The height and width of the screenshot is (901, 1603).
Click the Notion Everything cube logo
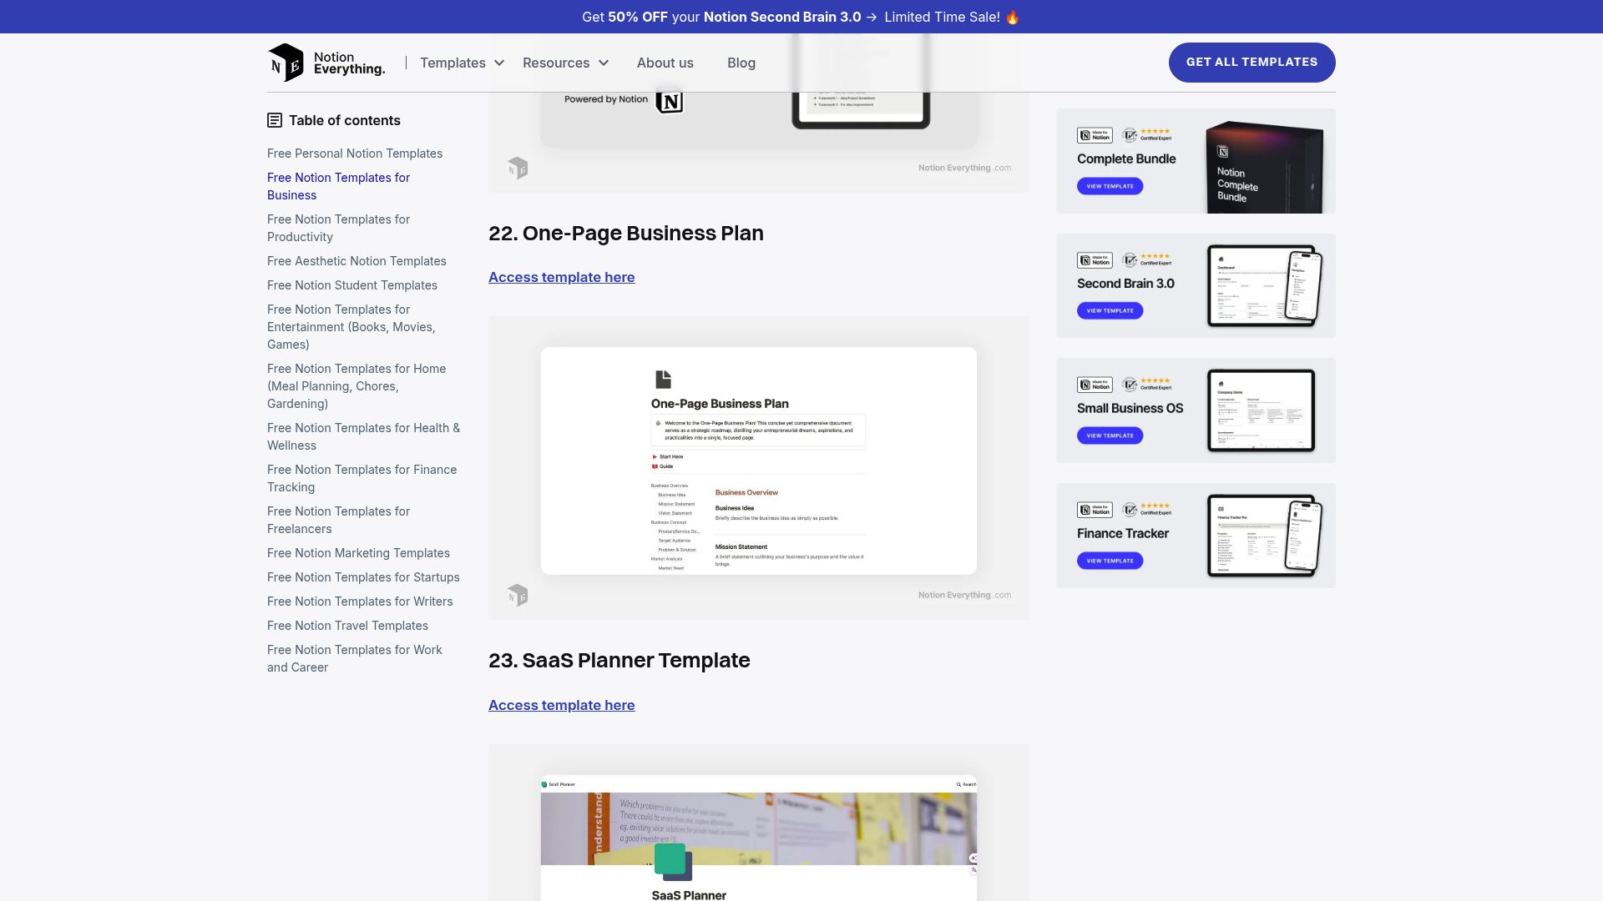286,63
